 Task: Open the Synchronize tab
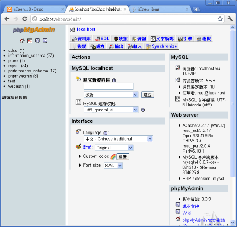[x=162, y=46]
